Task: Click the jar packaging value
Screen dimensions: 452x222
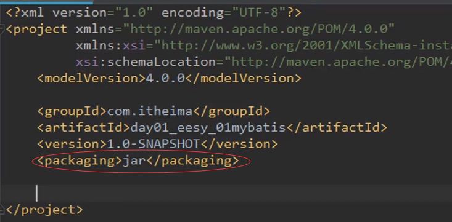Action: (x=134, y=161)
